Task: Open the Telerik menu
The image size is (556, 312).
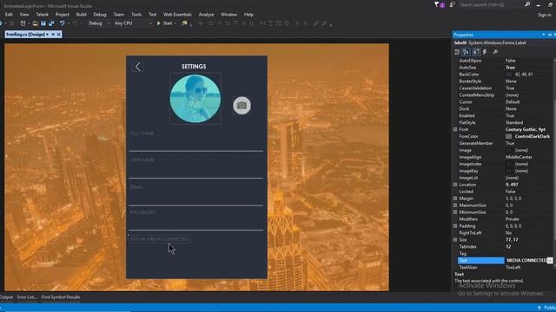Action: click(43, 15)
